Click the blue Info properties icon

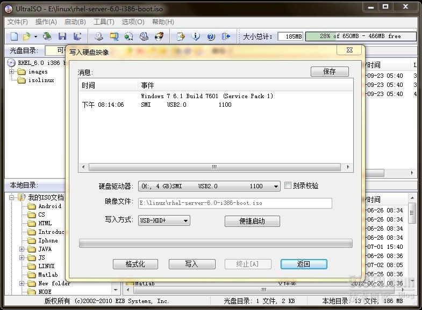(196, 36)
